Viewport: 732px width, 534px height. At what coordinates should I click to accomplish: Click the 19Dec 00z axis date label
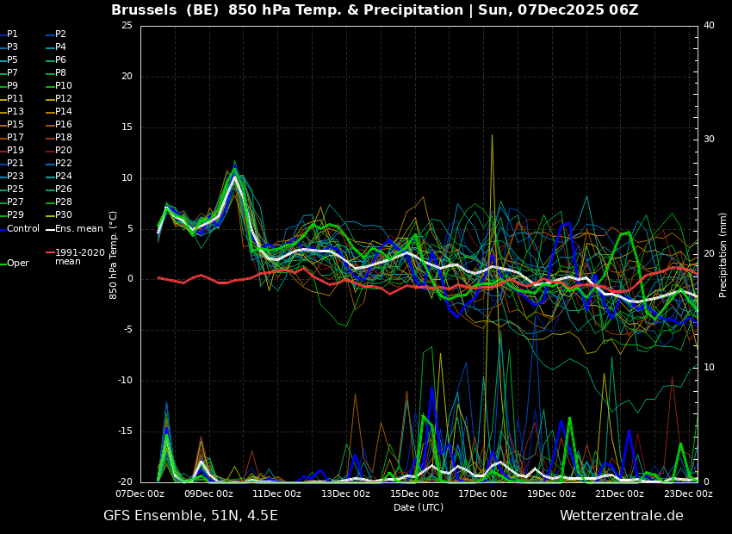point(551,494)
